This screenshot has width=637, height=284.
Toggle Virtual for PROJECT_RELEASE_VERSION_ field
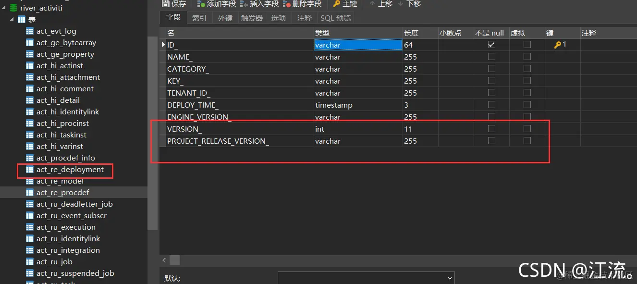[x=527, y=140]
